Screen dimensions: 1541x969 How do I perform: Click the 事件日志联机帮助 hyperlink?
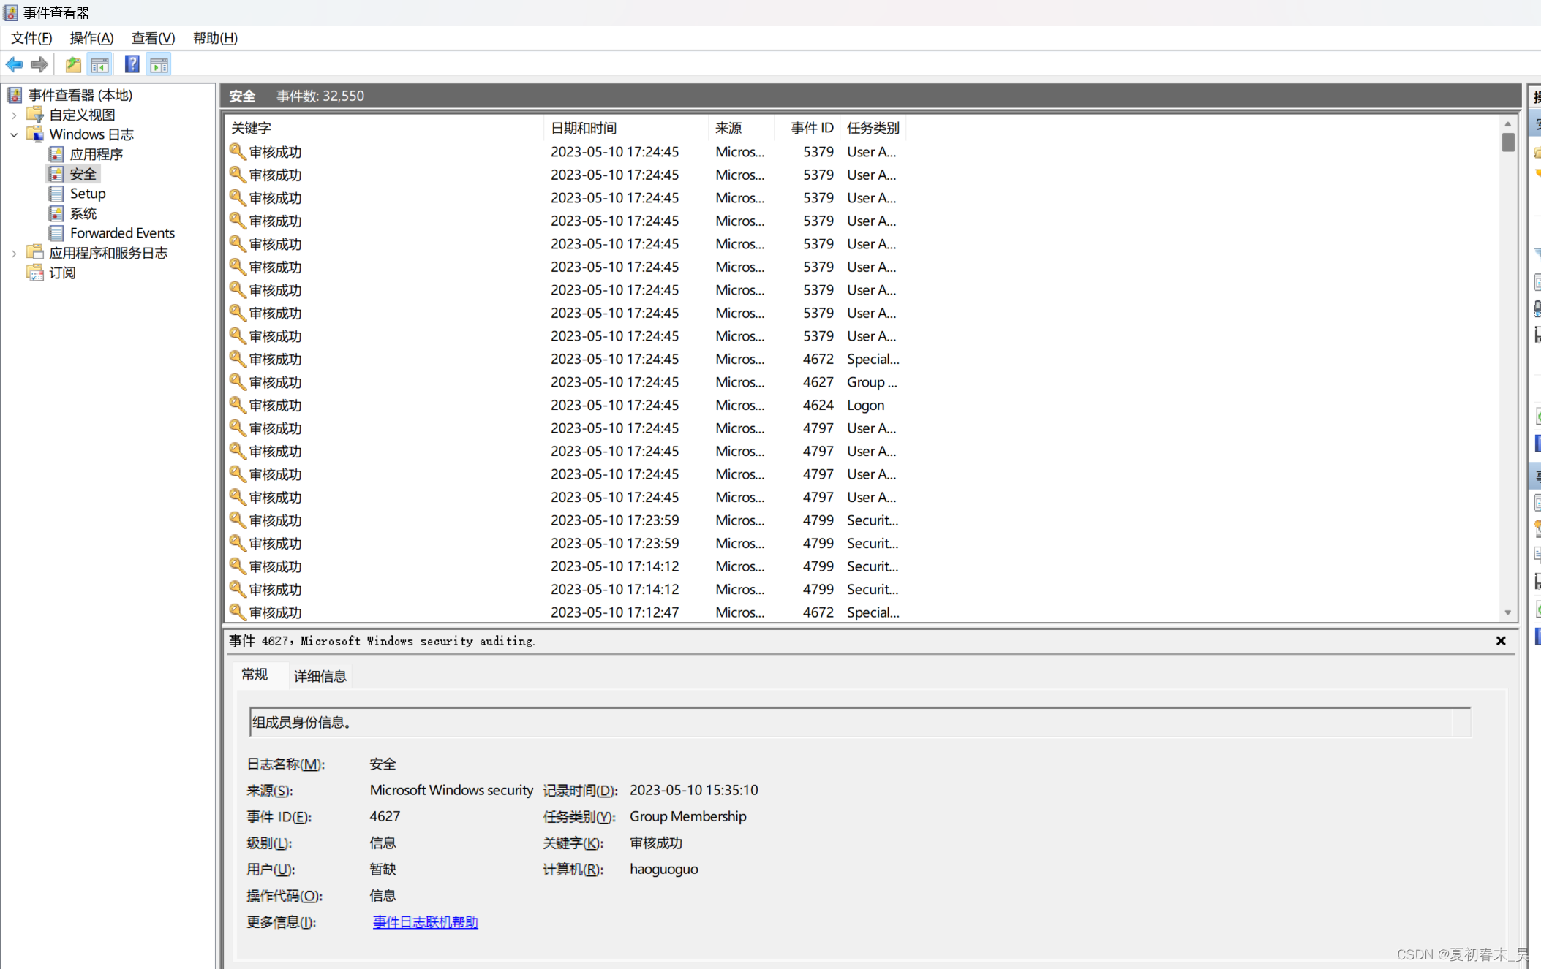pyautogui.click(x=424, y=921)
